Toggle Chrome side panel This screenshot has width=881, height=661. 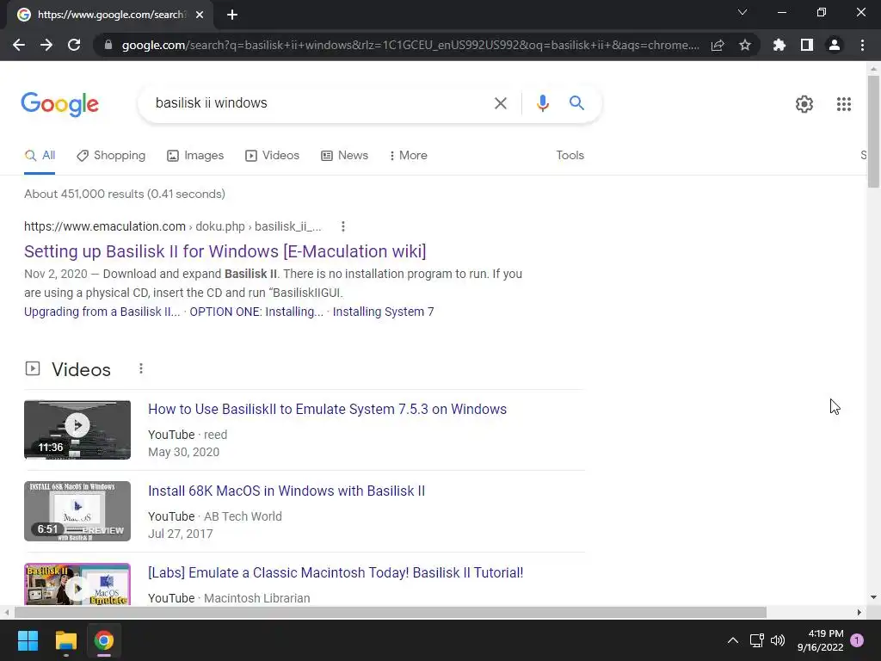807,45
